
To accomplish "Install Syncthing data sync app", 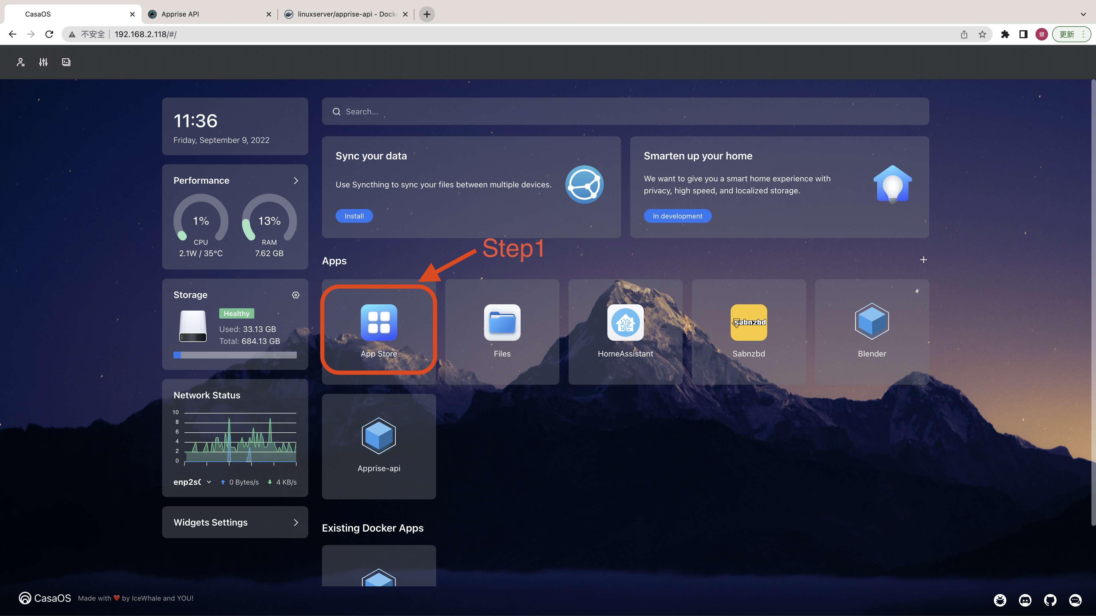I will 354,216.
